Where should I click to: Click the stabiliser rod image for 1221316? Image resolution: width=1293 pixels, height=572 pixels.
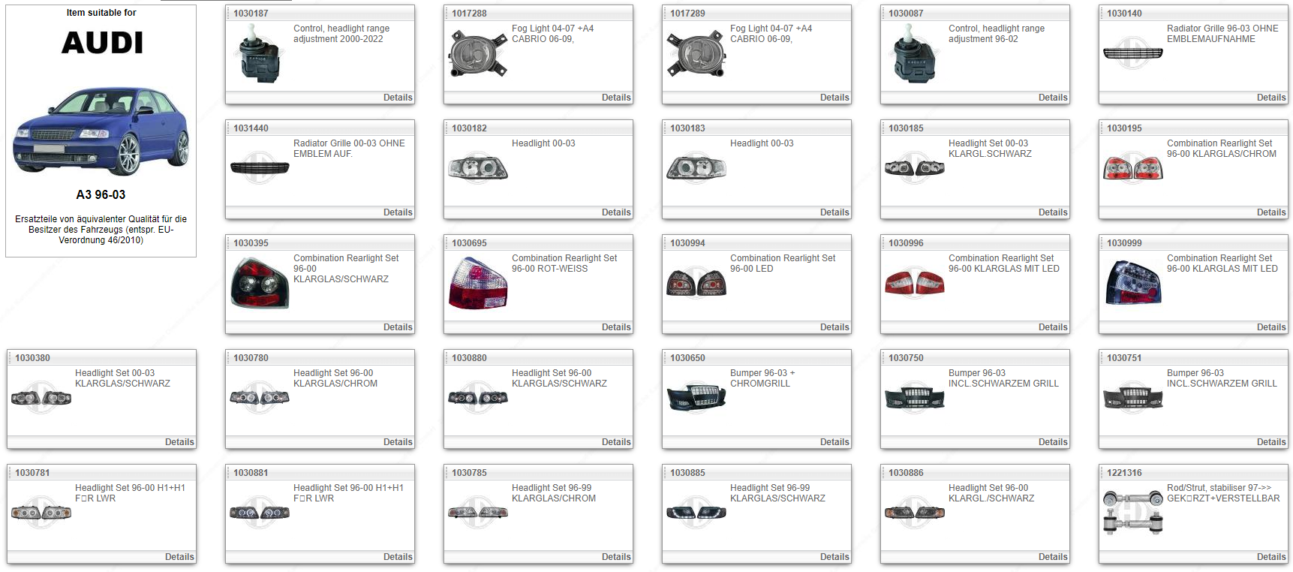(1132, 511)
